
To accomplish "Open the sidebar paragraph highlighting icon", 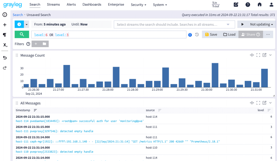I will 5,35.
